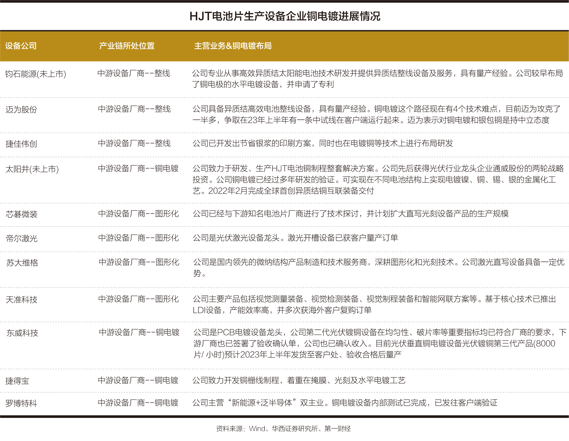The height and width of the screenshot is (441, 569).
Task: Click "中游设备厂商--铜电镀" in the 罗博特科 row
Action: tap(138, 403)
